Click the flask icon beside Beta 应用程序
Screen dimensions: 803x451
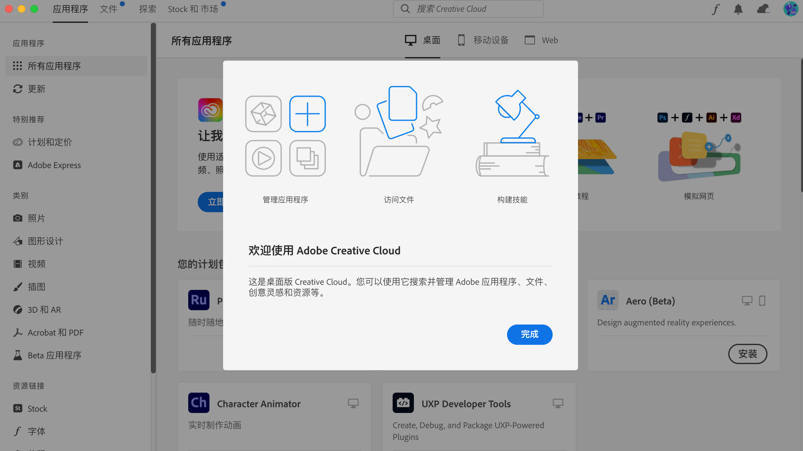pos(17,355)
